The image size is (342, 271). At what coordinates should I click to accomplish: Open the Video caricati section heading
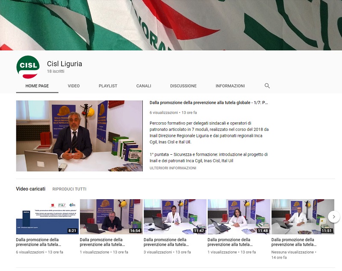[x=30, y=189]
